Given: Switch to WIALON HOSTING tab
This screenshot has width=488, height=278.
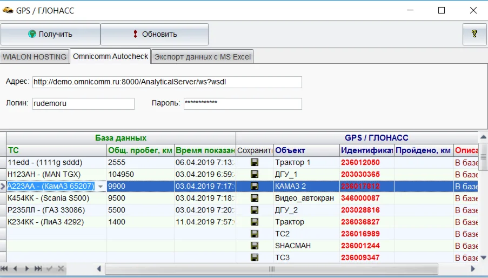Looking at the screenshot, I should coord(35,57).
